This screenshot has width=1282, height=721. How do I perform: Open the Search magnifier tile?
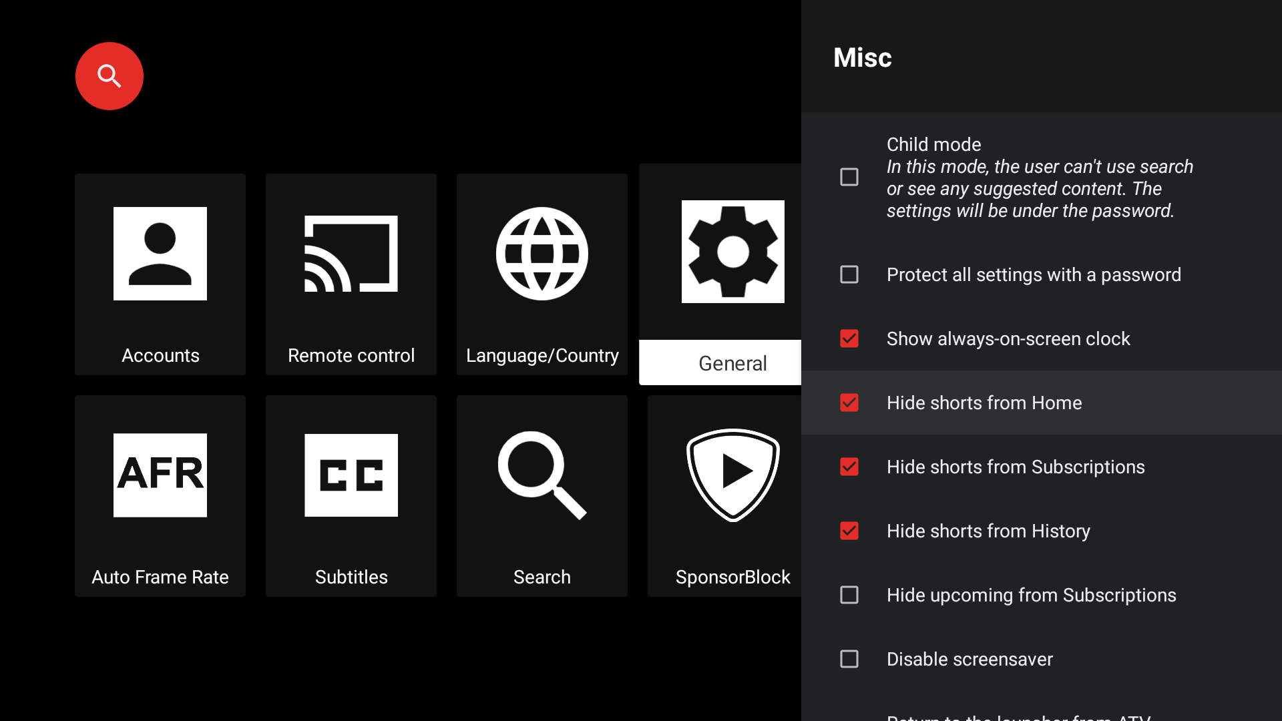(542, 495)
